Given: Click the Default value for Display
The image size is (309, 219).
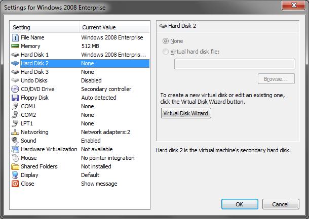Looking at the screenshot, I should click(x=90, y=175).
